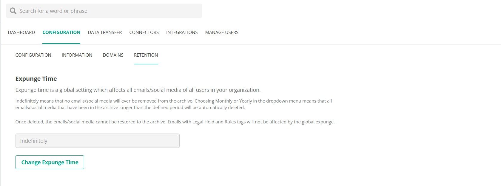Select the CONFIGURATION sub-tab
The image size is (501, 186).
point(33,55)
